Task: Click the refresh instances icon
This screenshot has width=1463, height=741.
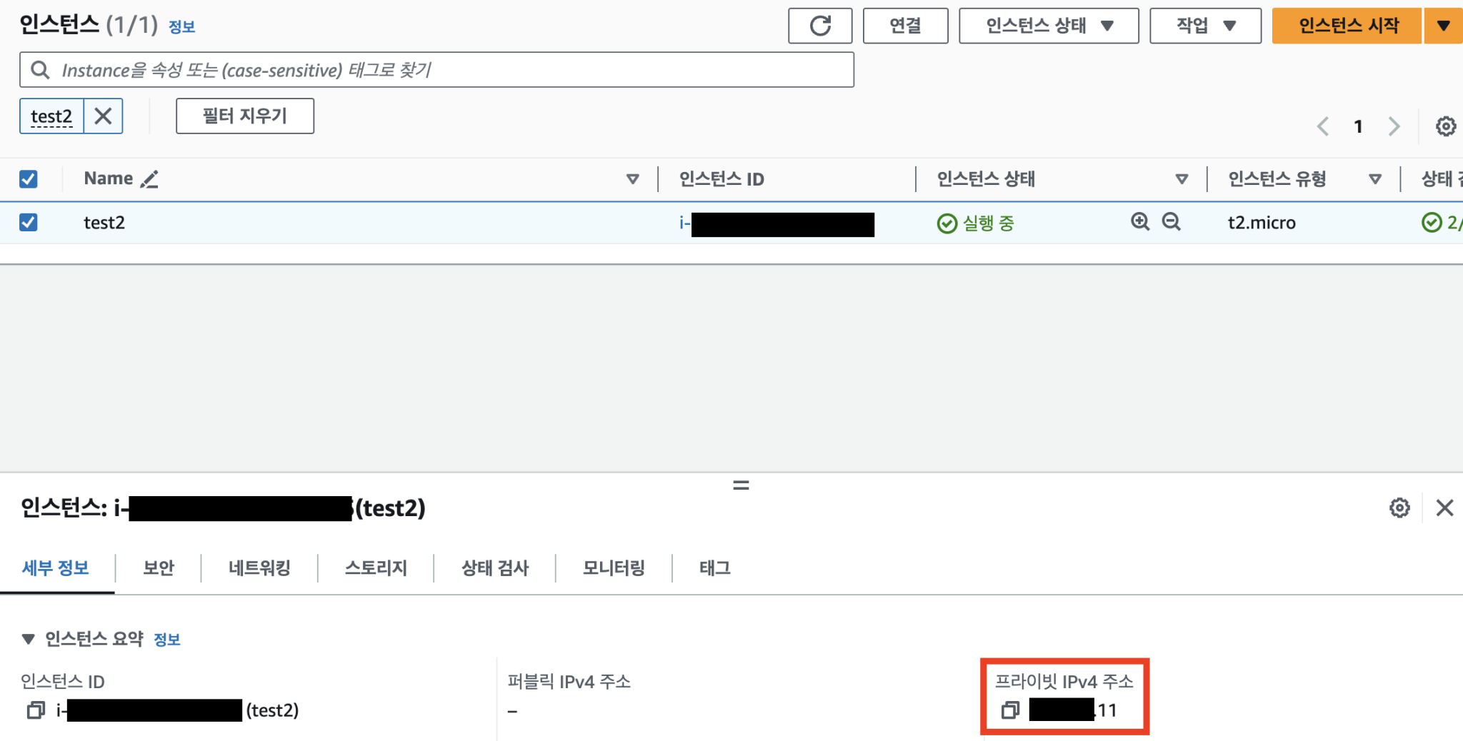Action: pyautogui.click(x=820, y=25)
